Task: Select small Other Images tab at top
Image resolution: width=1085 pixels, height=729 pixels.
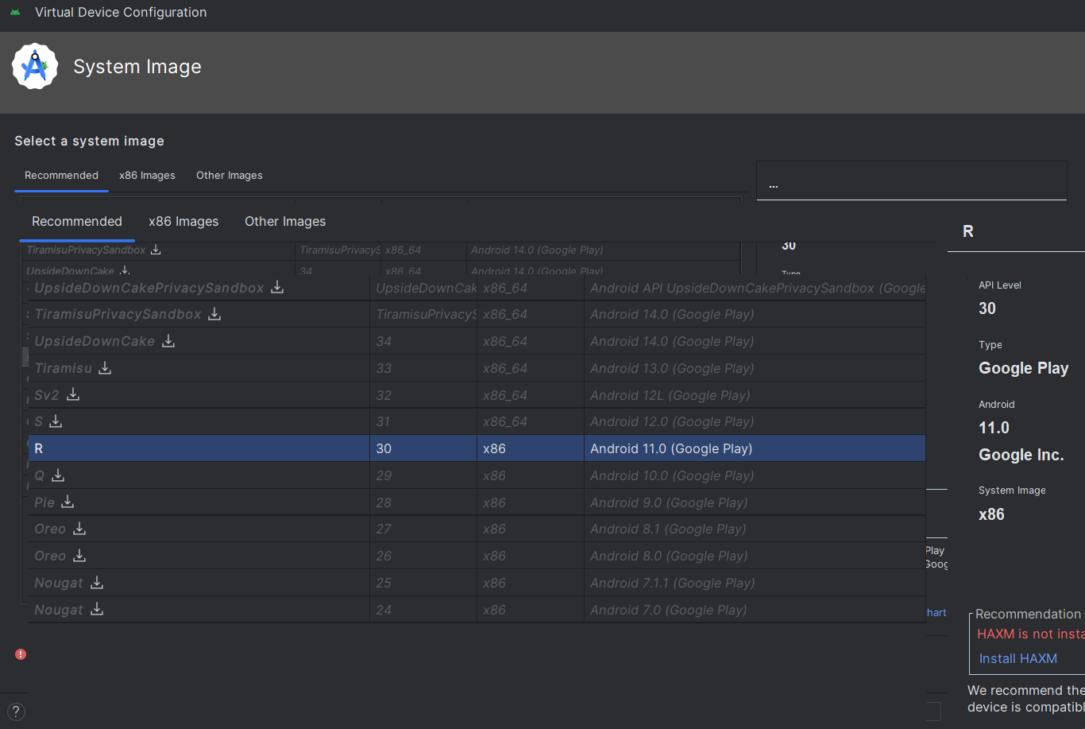Action: 230,175
